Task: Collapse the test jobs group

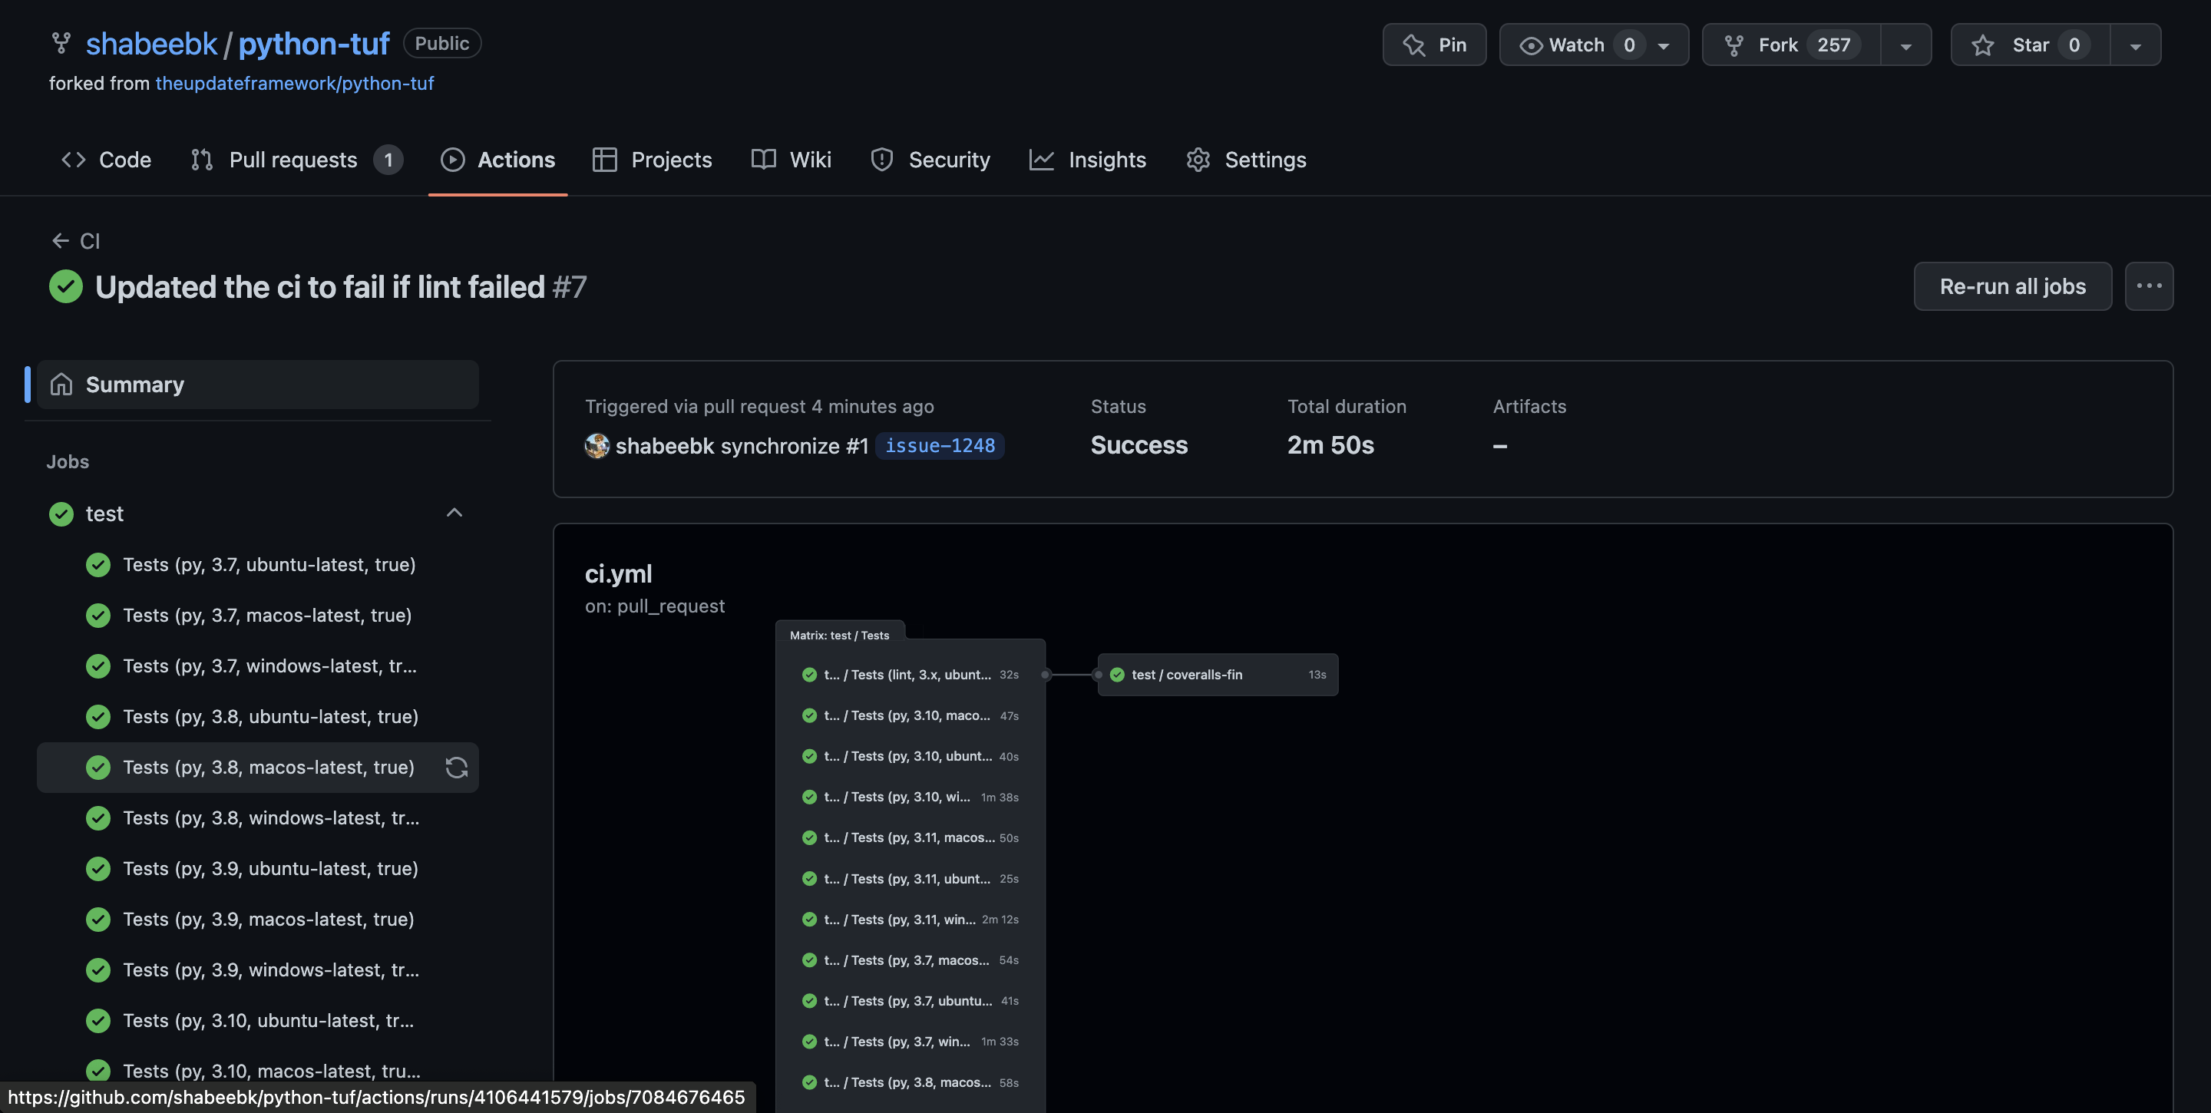Action: (454, 514)
